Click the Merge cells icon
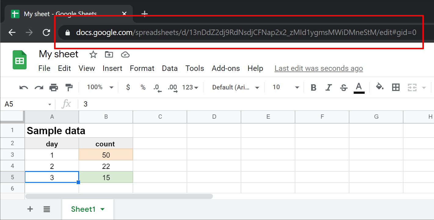434x220 pixels. click(412, 88)
